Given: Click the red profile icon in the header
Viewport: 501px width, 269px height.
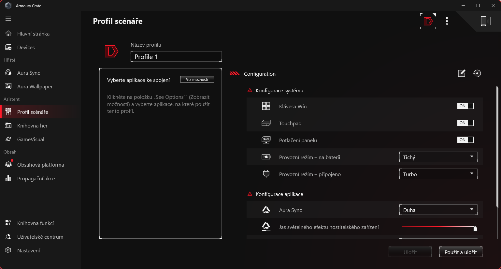Looking at the screenshot, I should pyautogui.click(x=428, y=21).
